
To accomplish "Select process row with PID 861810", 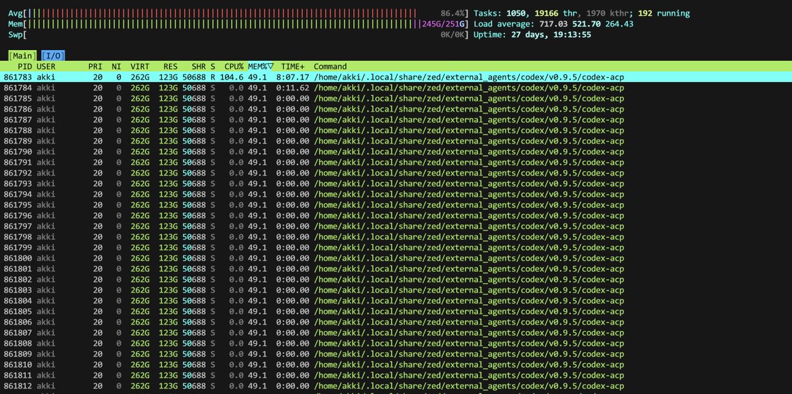I will pos(396,365).
